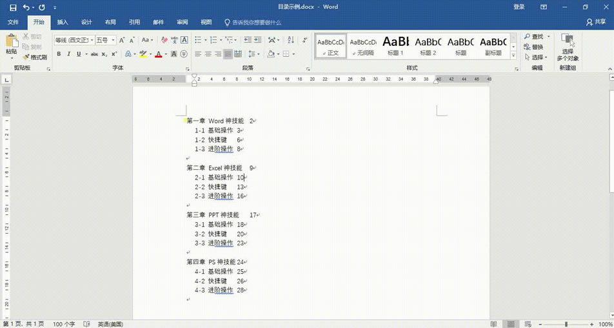This screenshot has width=614, height=328.
Task: Click the Format Painter (格式刷) button
Action: point(35,57)
